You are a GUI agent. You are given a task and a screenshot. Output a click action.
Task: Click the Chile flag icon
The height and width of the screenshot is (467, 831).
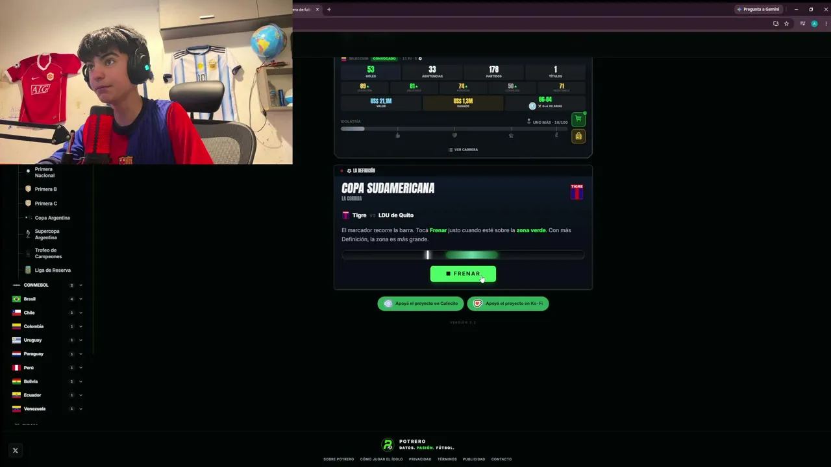(16, 313)
